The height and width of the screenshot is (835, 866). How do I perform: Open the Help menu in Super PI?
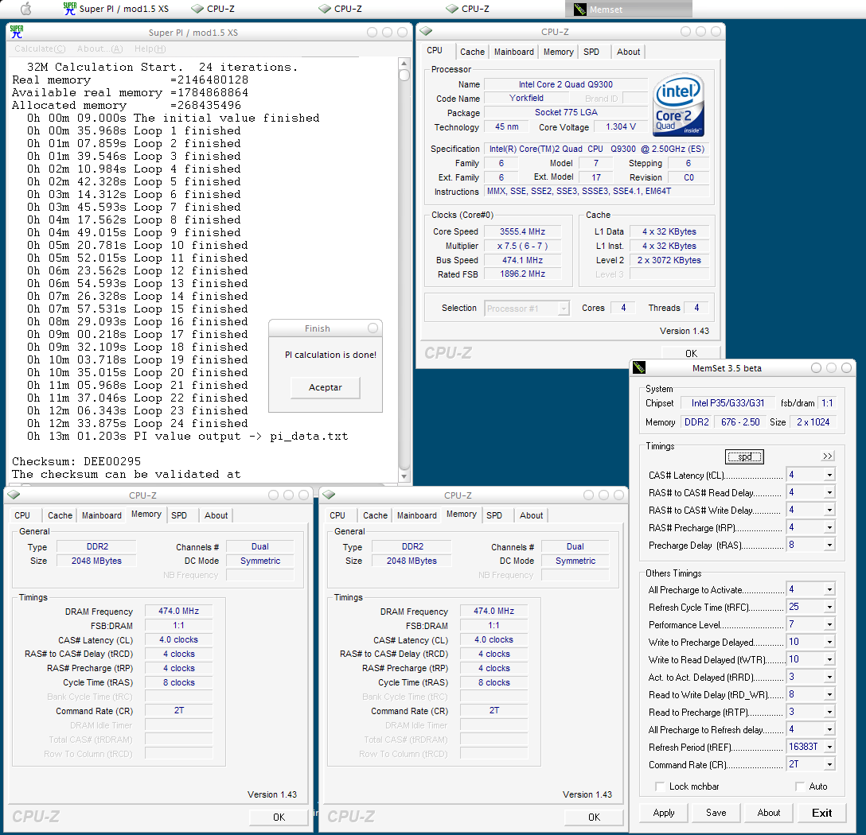pyautogui.click(x=150, y=49)
